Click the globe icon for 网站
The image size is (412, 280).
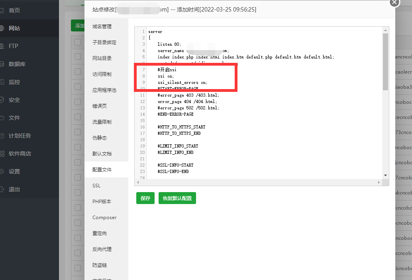pos(2,28)
